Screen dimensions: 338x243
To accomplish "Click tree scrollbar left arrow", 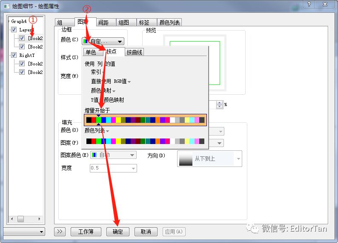I will pos(12,219).
